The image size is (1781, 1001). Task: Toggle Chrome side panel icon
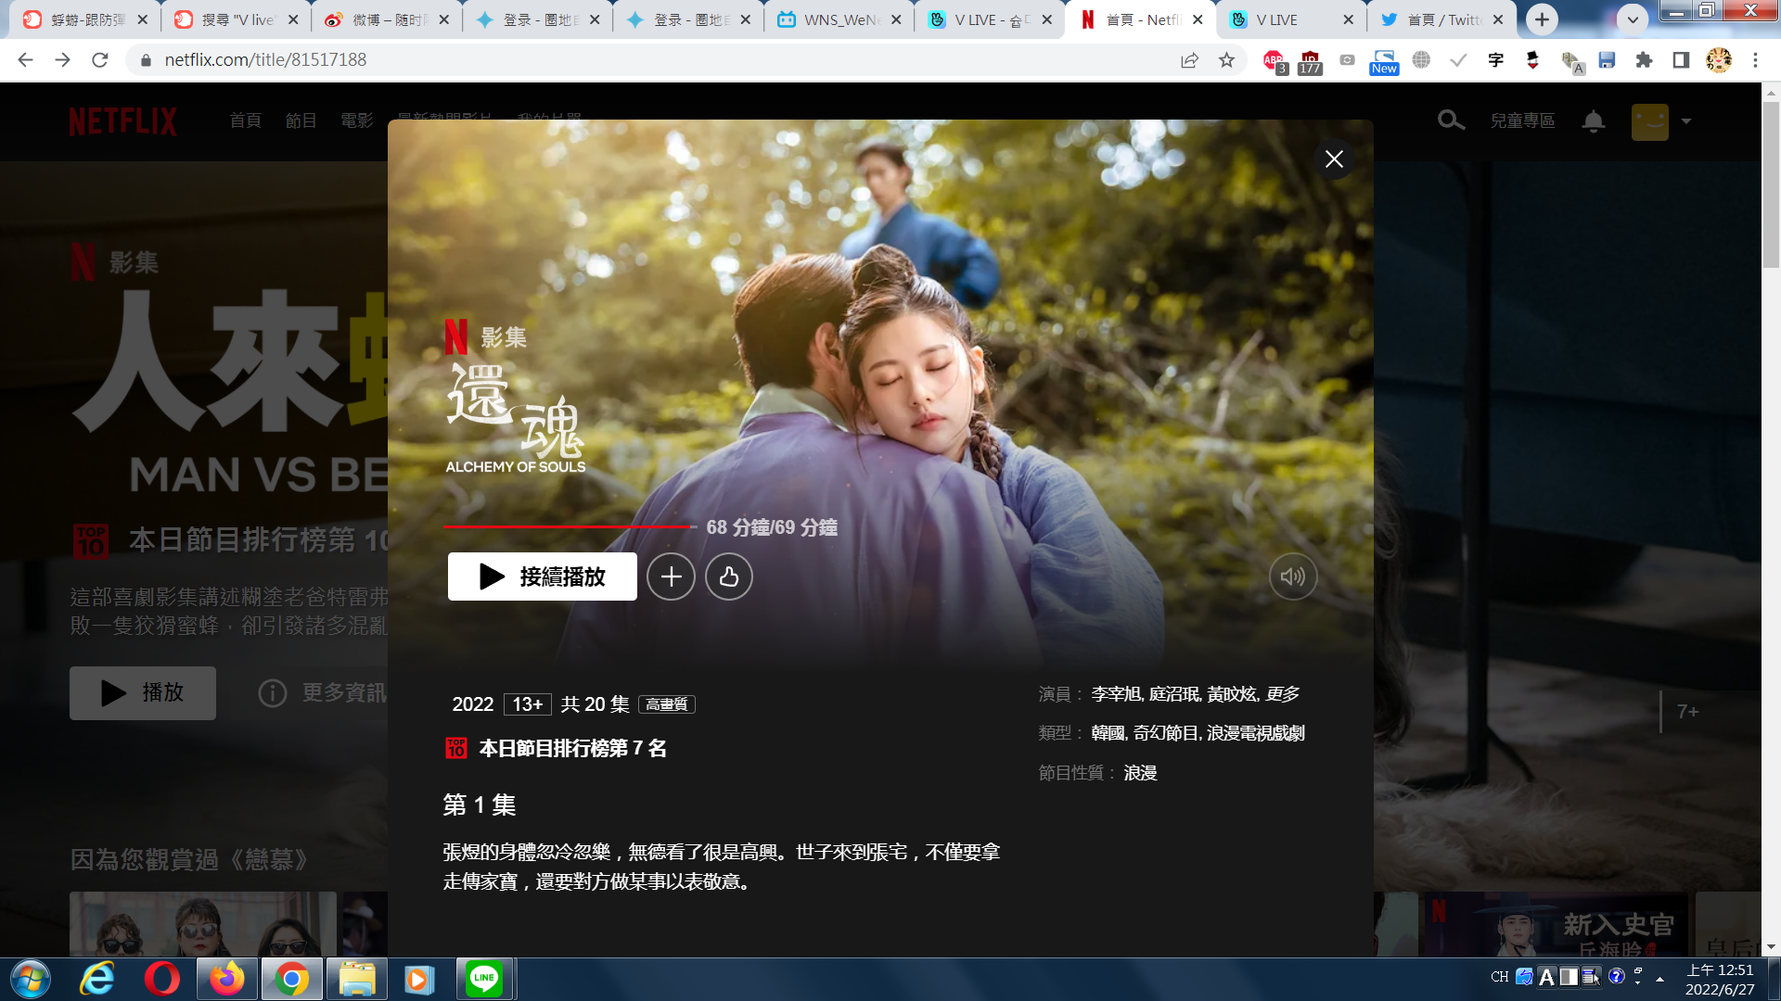(x=1681, y=60)
